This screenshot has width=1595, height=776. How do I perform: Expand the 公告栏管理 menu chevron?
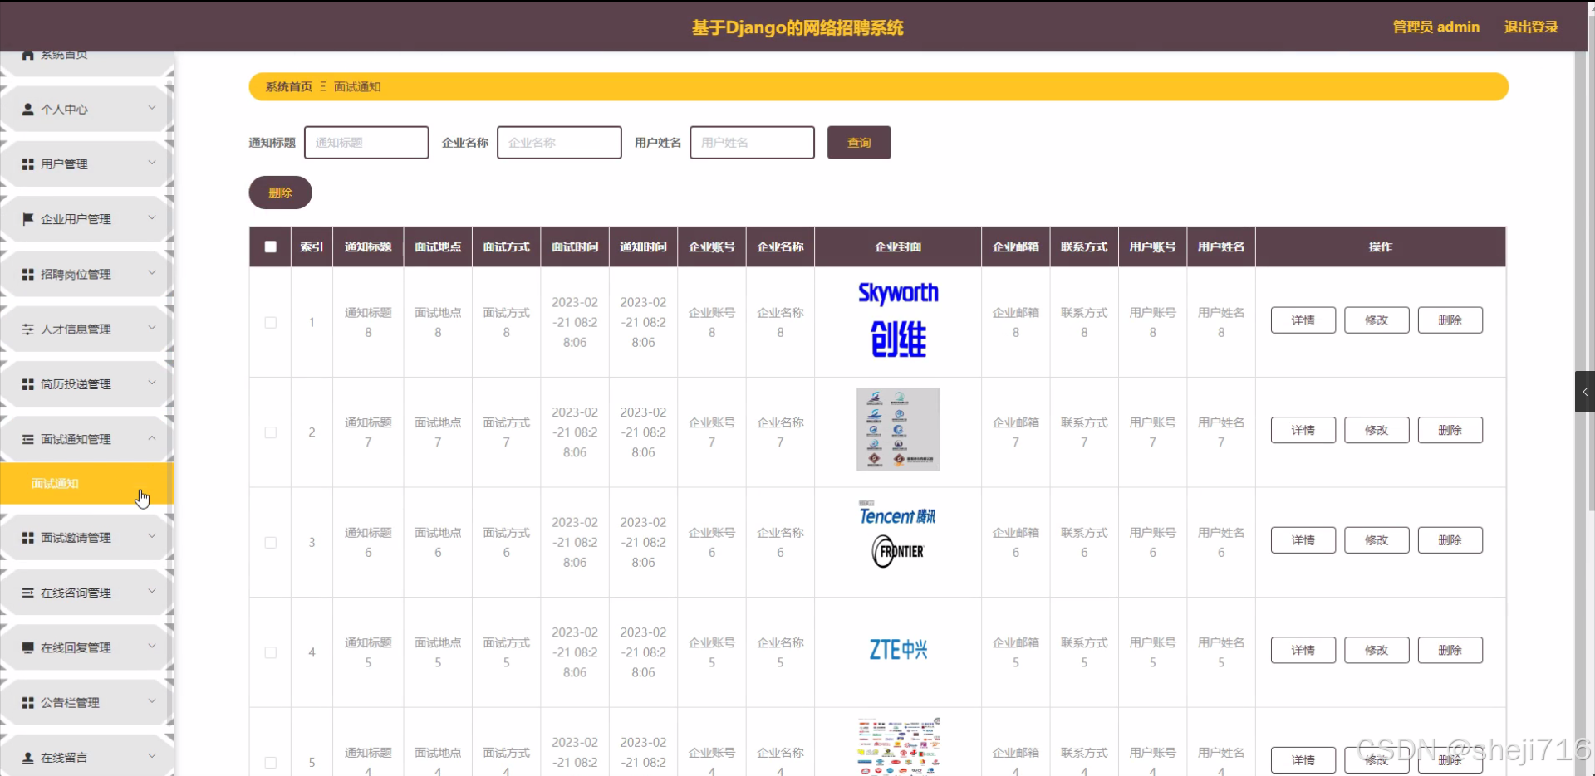point(152,701)
